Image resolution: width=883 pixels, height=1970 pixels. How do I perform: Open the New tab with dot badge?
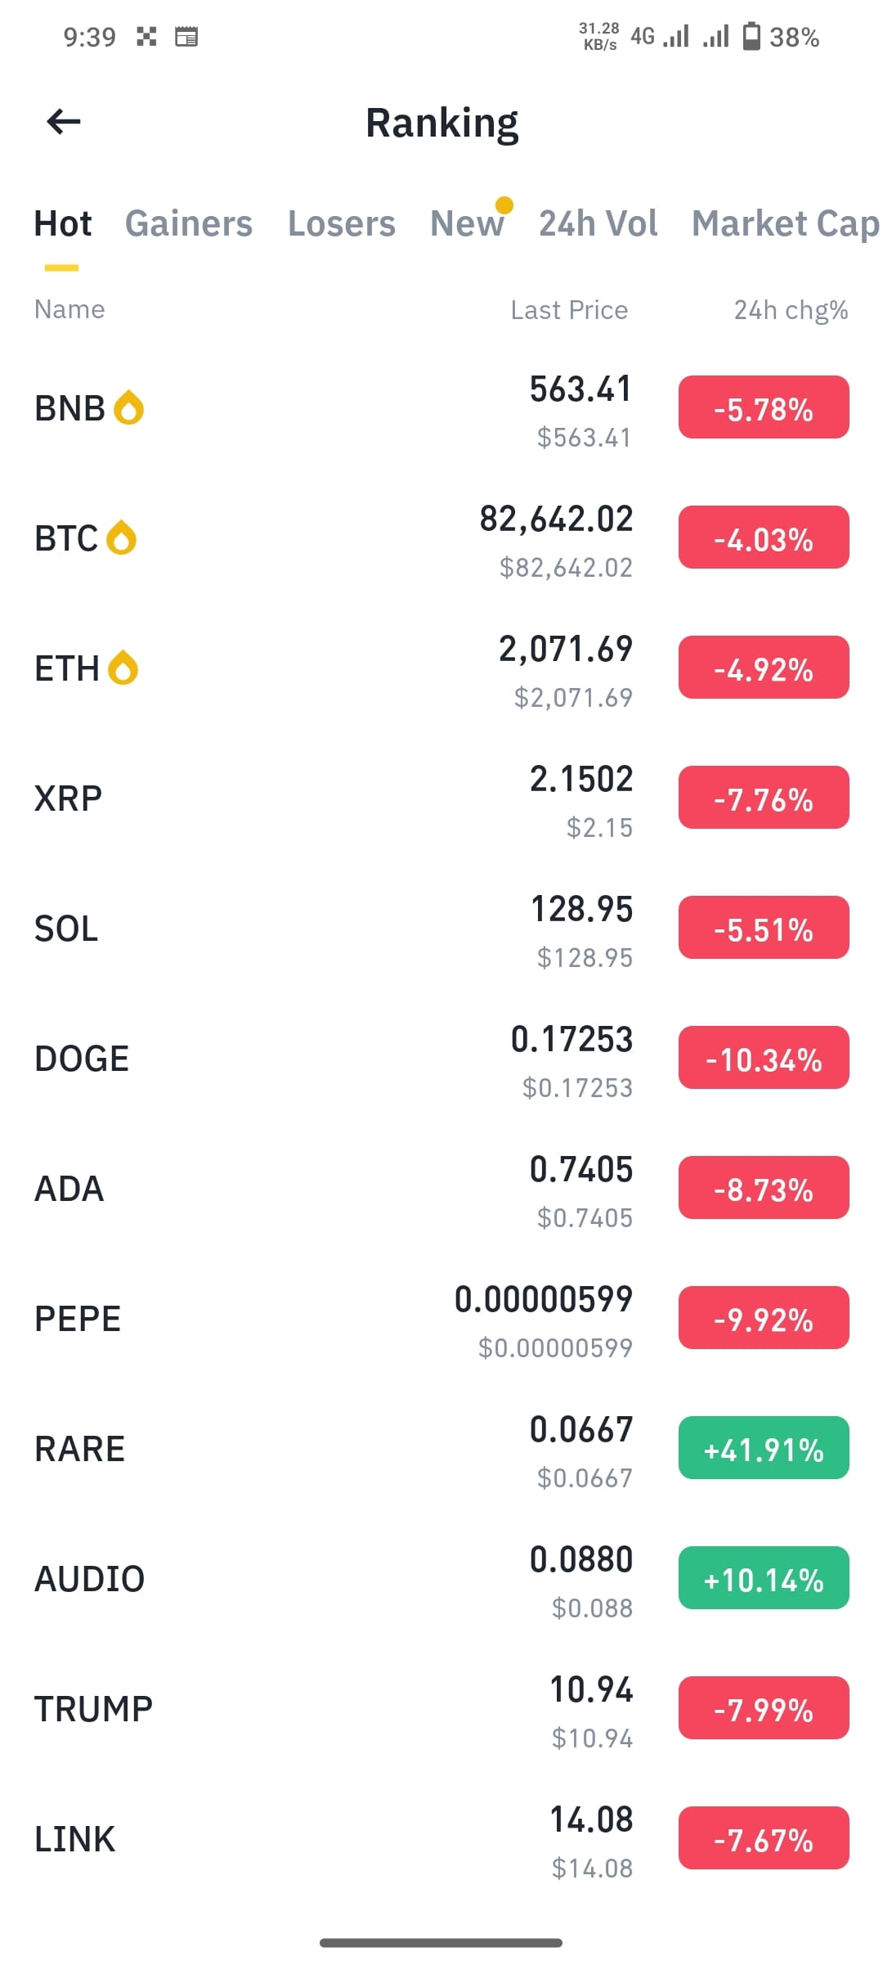click(468, 223)
